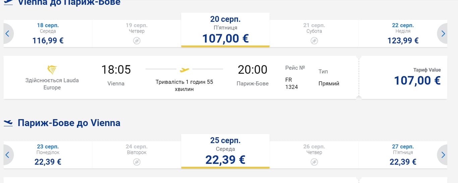Click the yellow plane icon on the flight duration line
458x183 pixels.
184,70
